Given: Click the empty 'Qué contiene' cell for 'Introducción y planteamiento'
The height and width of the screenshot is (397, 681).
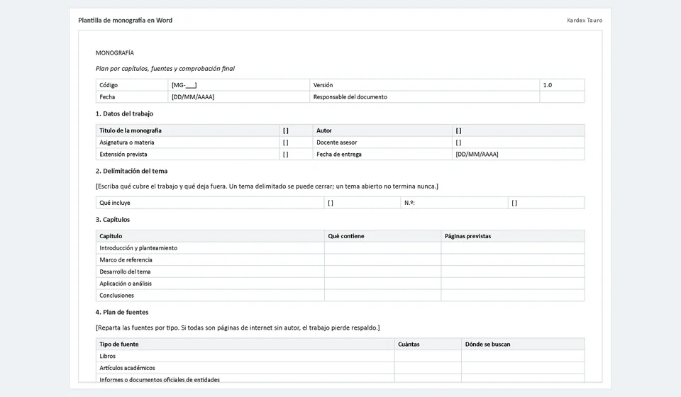Looking at the screenshot, I should [382, 248].
